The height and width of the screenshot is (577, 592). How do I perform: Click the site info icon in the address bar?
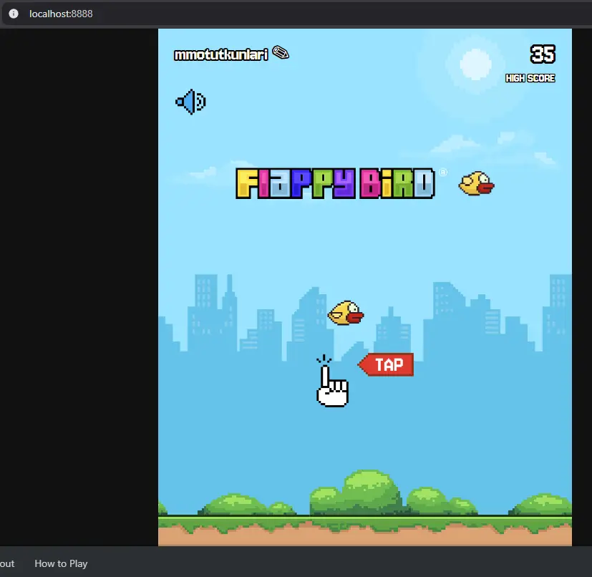(x=14, y=14)
